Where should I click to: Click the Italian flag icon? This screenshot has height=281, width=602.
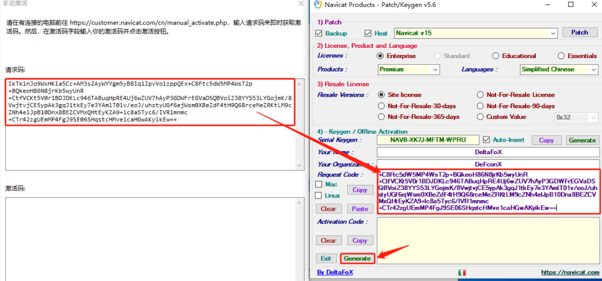pyautogui.click(x=462, y=272)
